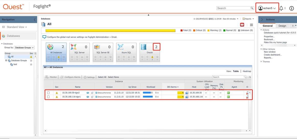297x139 pixels.
Task: Open external link icon for 10.30.168.116-dgn1
Action: click(x=92, y=97)
